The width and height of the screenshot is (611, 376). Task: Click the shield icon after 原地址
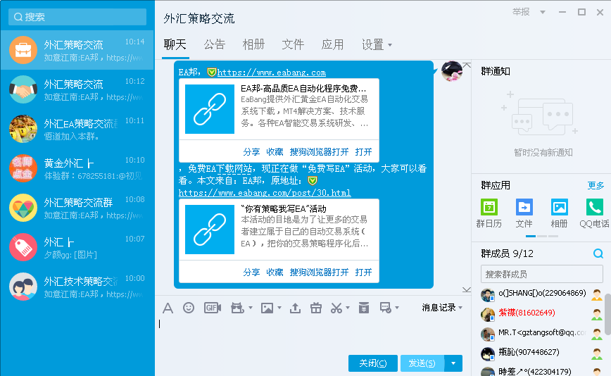point(312,180)
